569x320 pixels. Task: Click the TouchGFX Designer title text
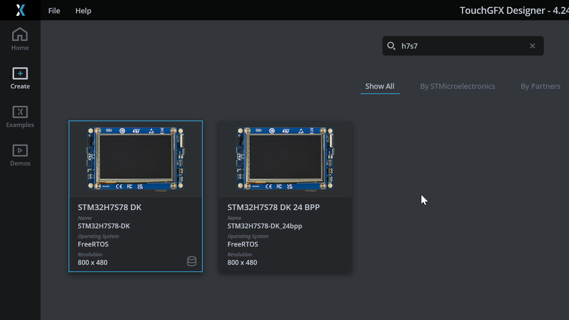tap(514, 11)
